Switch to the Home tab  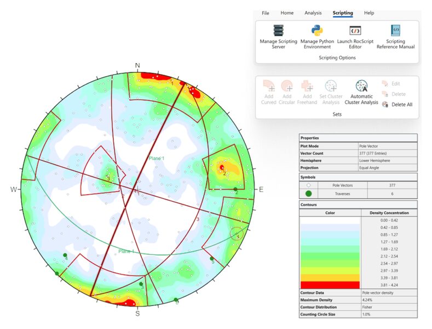pyautogui.click(x=287, y=13)
